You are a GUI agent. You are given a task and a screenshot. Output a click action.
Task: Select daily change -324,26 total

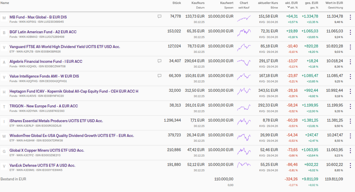pos(291,179)
